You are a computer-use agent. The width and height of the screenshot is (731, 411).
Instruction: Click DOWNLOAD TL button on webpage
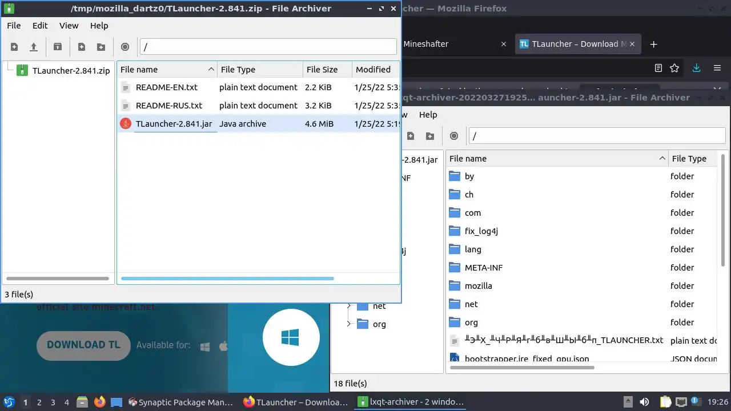point(83,345)
